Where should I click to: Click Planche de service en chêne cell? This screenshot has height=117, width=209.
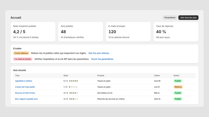(111, 99)
